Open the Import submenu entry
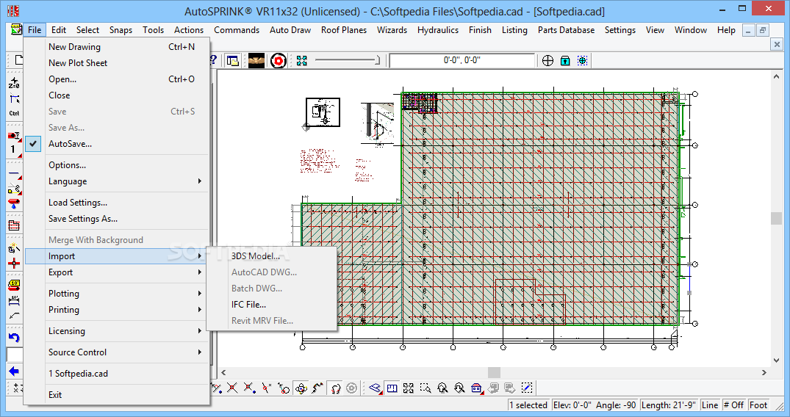 coord(116,255)
